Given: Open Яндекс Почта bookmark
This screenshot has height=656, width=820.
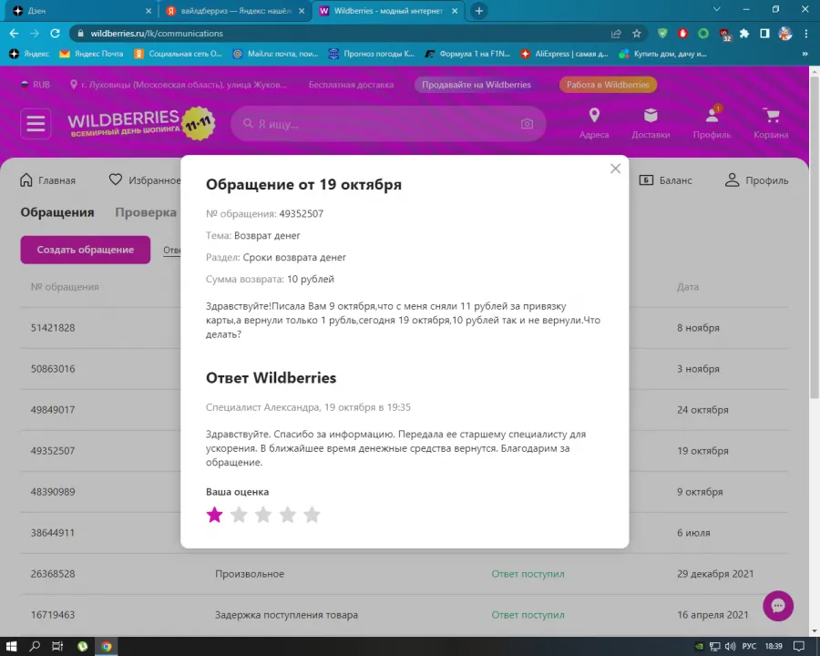Looking at the screenshot, I should (91, 54).
